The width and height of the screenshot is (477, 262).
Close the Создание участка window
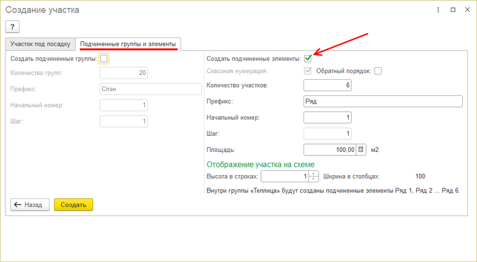point(467,10)
